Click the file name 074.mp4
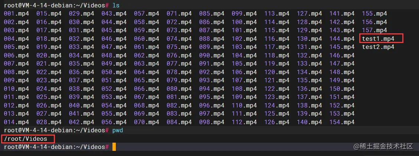The image size is (419, 156). (x=179, y=39)
